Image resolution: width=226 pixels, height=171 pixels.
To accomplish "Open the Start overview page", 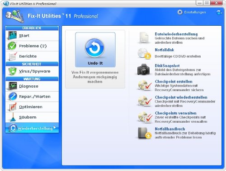I will tap(32, 36).
